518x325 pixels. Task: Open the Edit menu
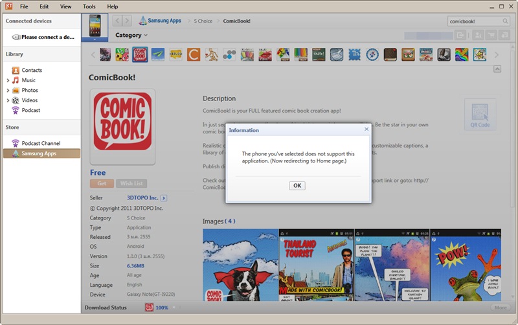[x=44, y=6]
